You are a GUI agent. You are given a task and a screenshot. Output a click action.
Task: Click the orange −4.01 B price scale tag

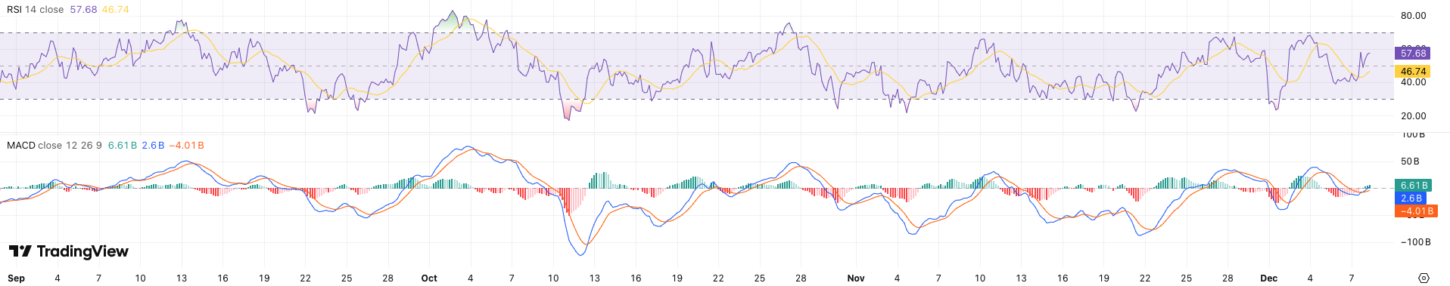1415,211
